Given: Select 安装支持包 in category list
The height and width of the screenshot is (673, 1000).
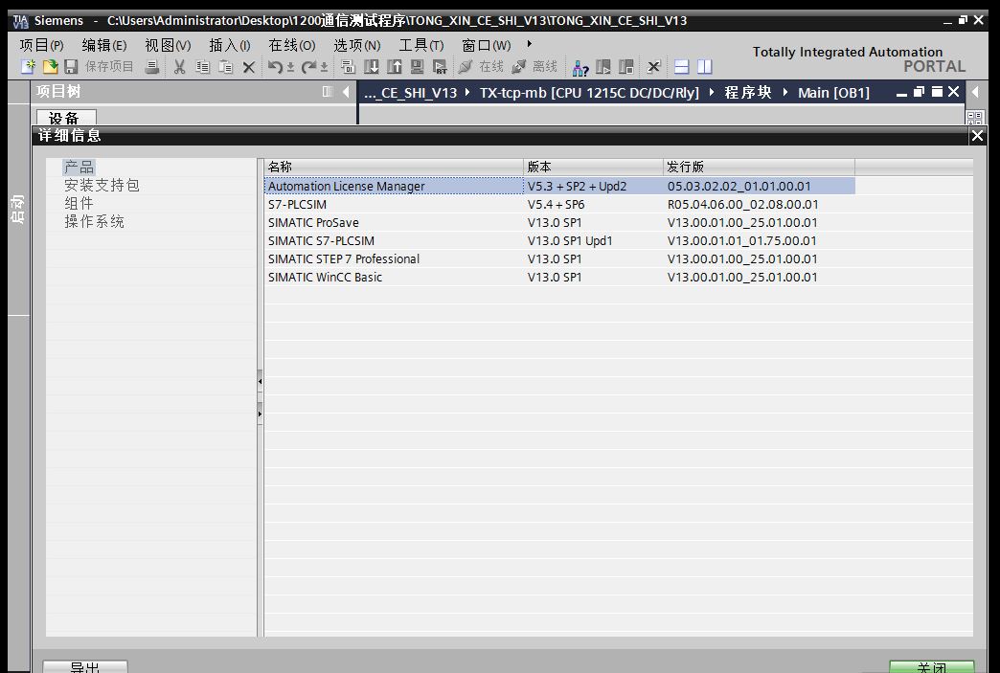Looking at the screenshot, I should click(x=102, y=185).
